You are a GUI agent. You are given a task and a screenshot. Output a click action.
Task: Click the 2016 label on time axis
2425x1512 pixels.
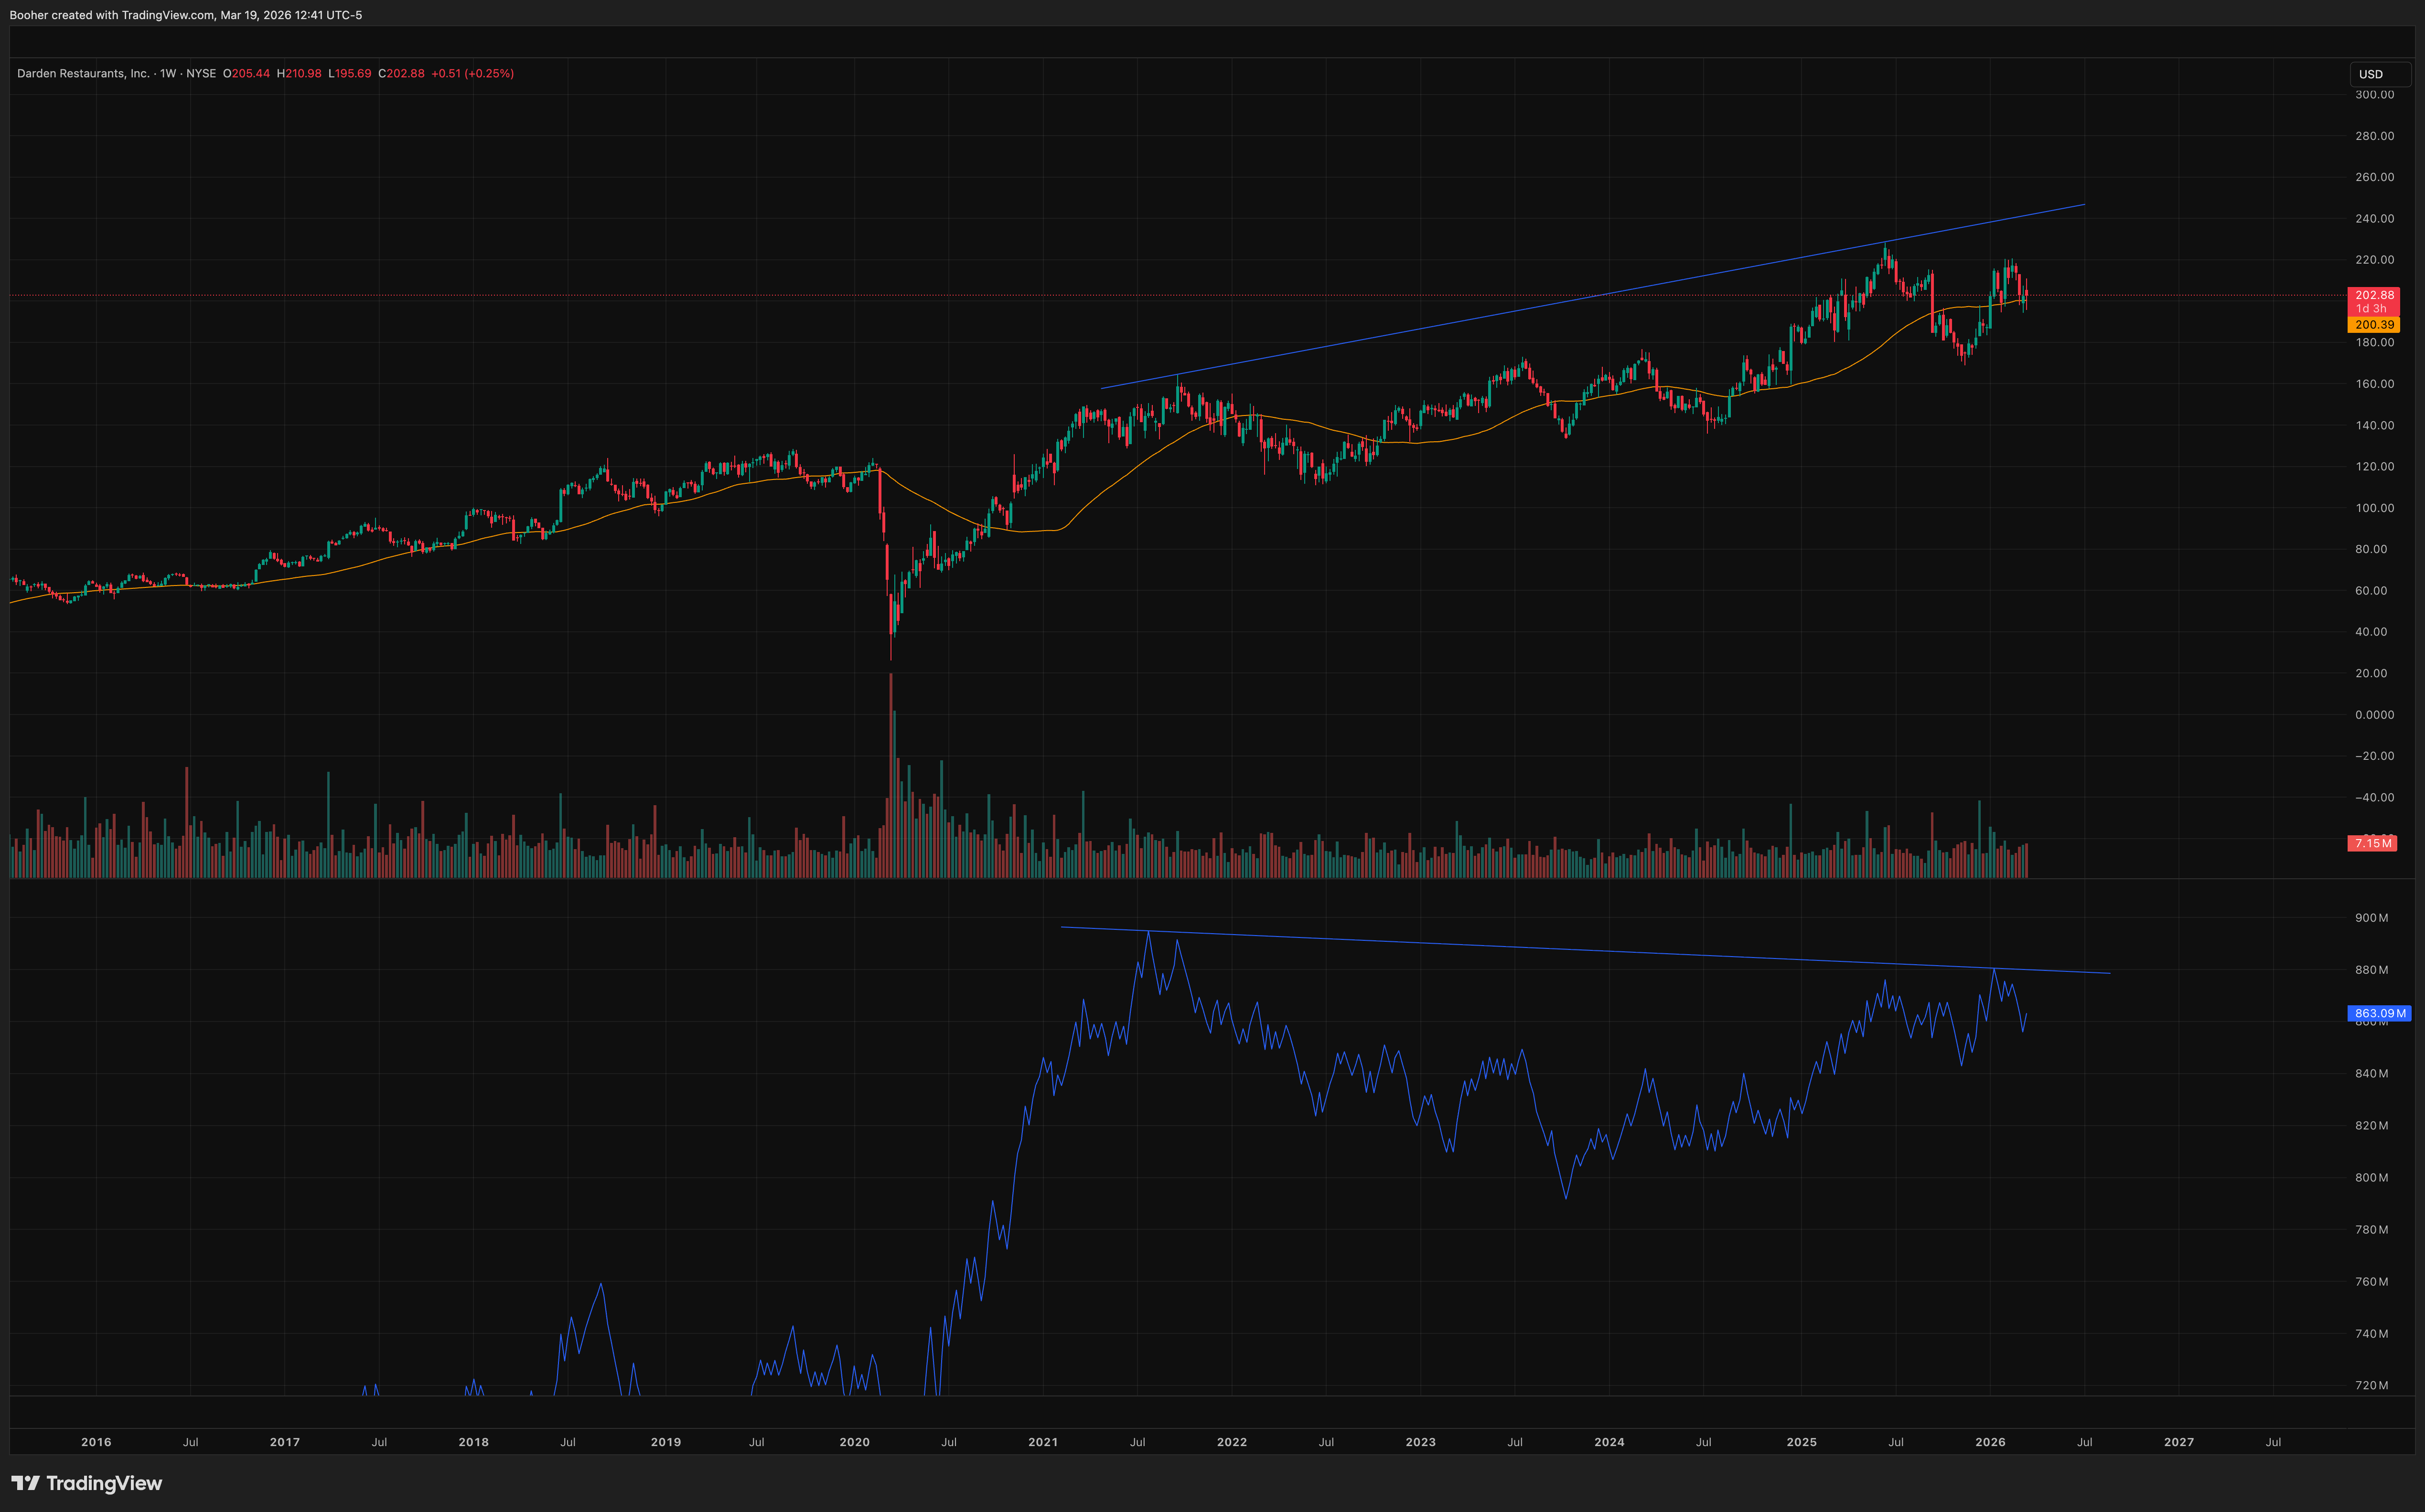pyautogui.click(x=96, y=1442)
